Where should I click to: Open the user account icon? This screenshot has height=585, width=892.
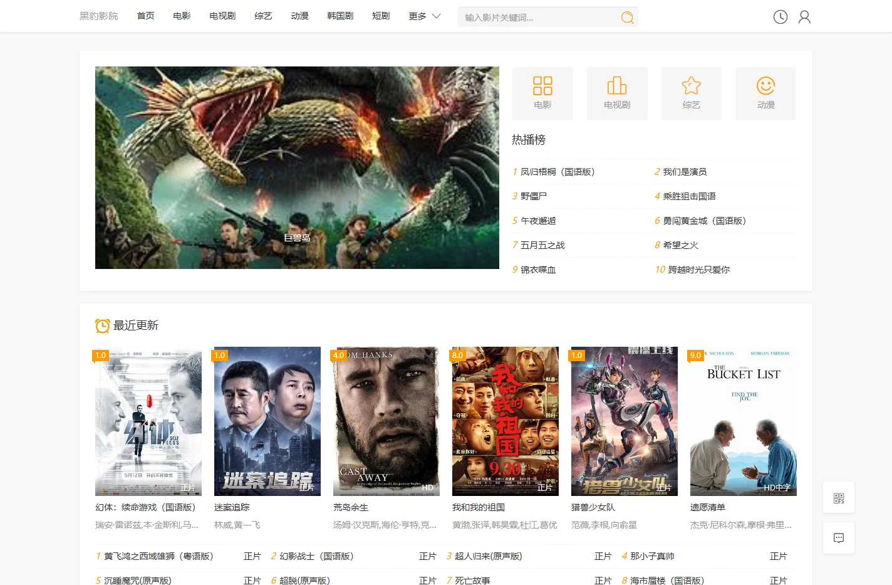click(x=804, y=17)
